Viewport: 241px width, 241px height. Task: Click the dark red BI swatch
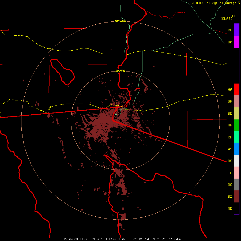point(236,197)
